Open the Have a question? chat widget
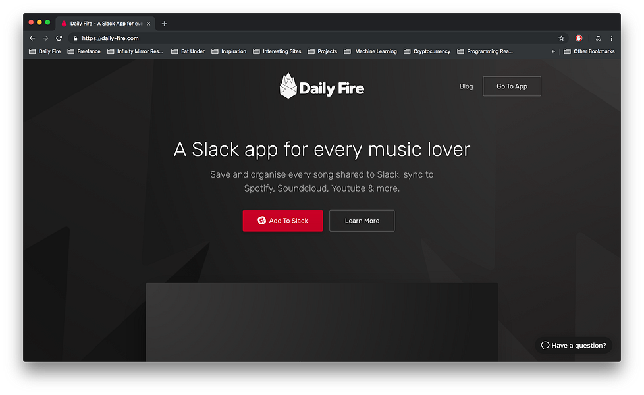644x395 pixels. click(574, 346)
